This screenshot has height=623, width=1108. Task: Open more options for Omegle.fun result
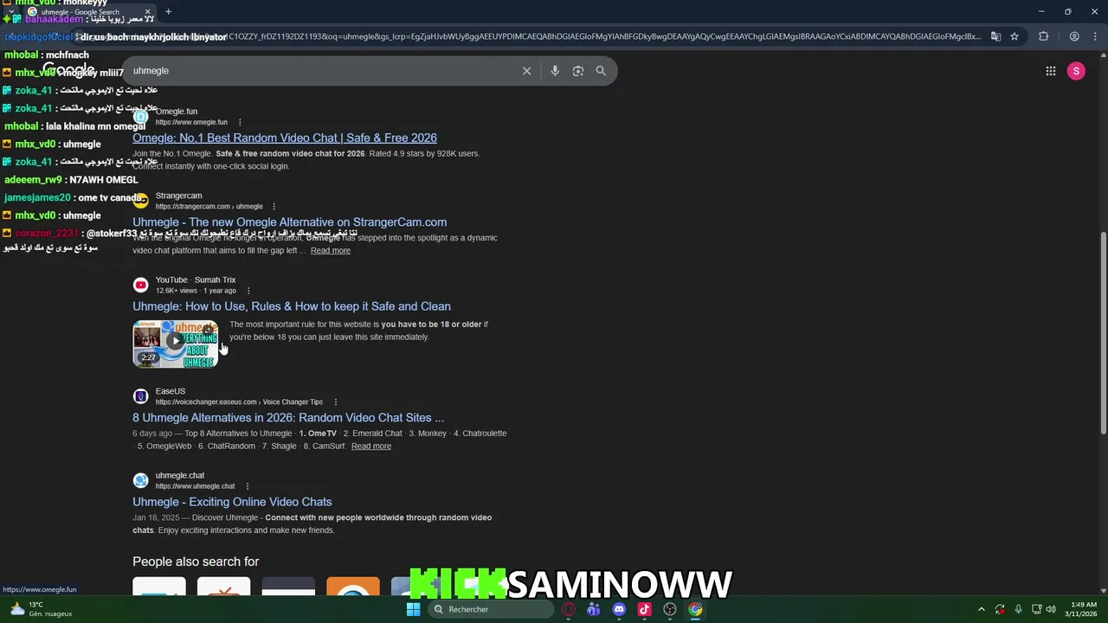(240, 122)
